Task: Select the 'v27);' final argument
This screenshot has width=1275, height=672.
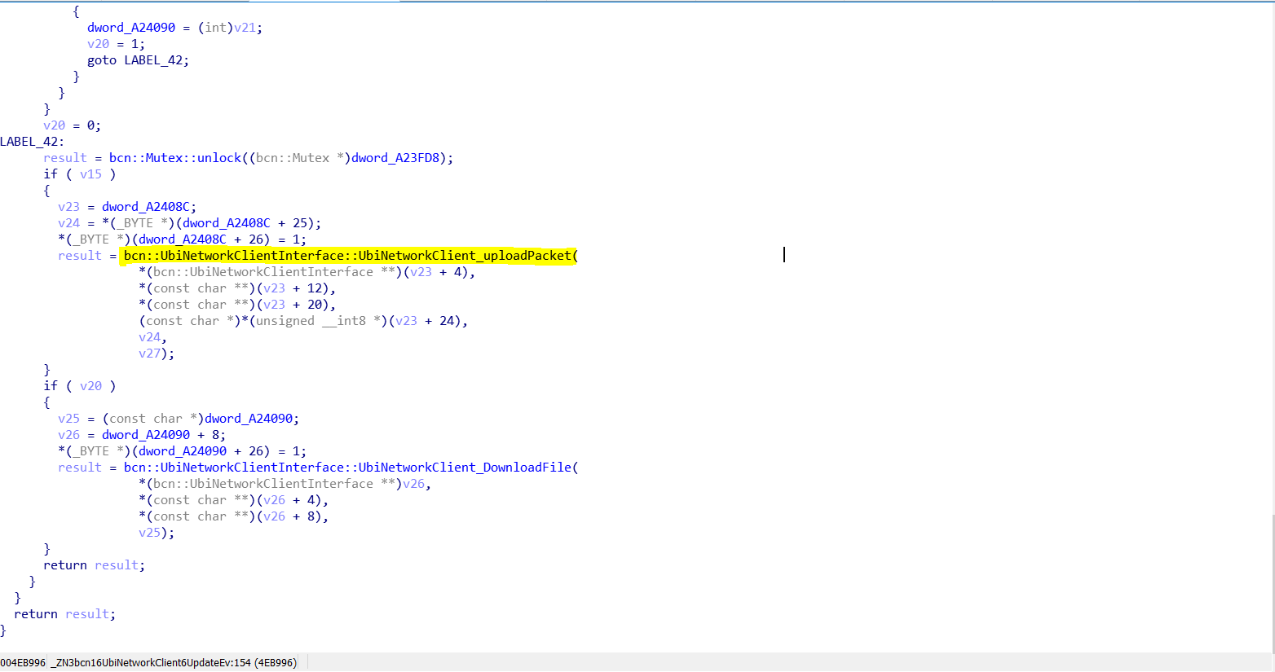Action: [157, 354]
